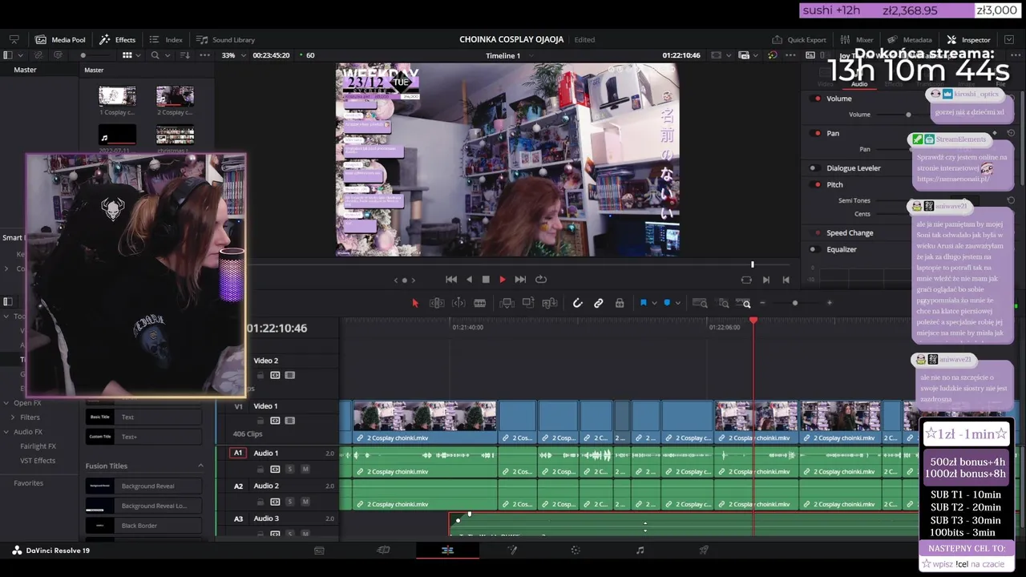Toggle the Pitch section enable dot
This screenshot has height=577, width=1026.
click(817, 184)
